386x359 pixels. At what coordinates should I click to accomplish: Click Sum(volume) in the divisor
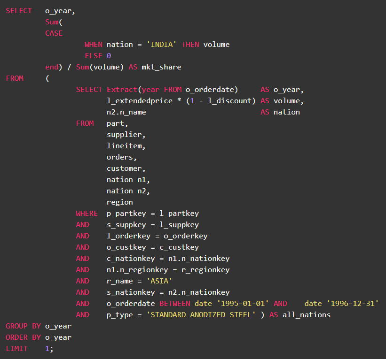pos(100,67)
